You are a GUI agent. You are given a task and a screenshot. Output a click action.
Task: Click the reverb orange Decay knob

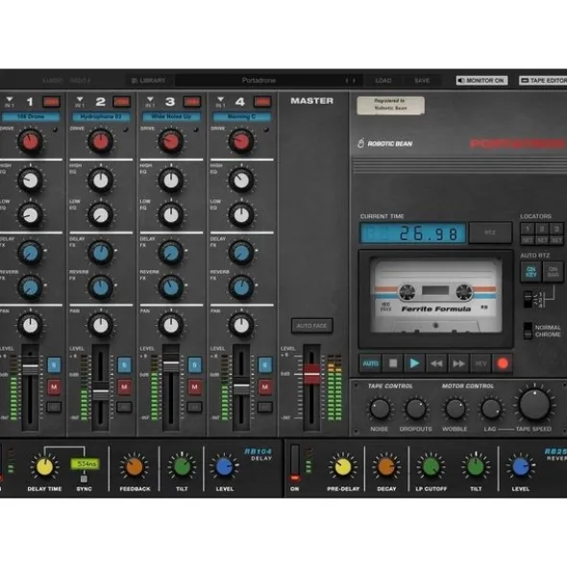click(386, 467)
